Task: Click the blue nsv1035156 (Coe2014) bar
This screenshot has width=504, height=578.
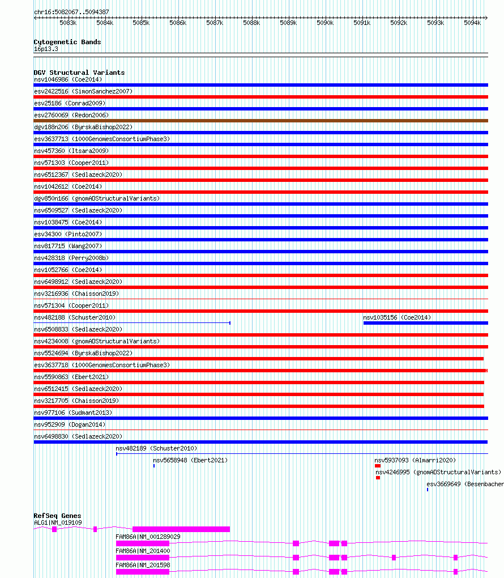Action: click(x=426, y=323)
